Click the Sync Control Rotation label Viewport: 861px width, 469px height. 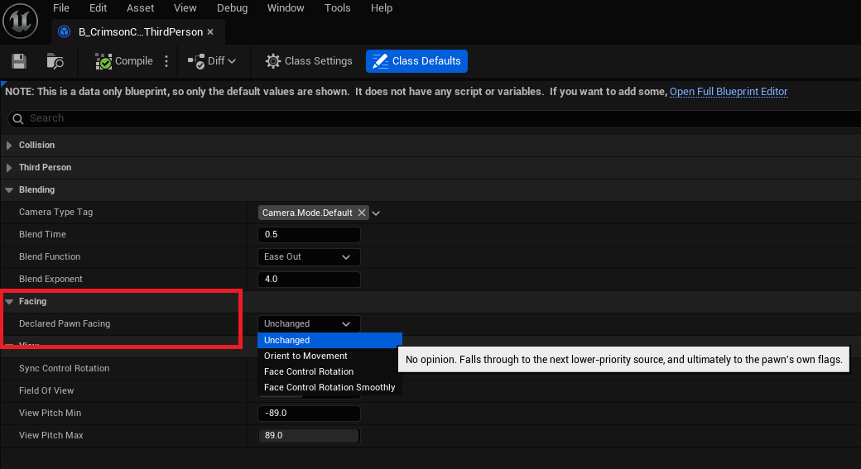[x=64, y=368]
